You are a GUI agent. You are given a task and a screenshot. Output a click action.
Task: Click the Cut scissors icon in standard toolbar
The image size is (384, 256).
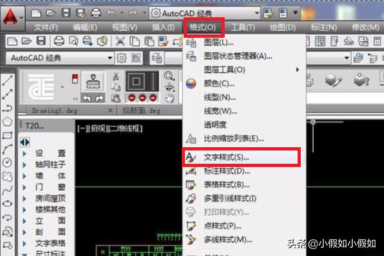coord(120,41)
